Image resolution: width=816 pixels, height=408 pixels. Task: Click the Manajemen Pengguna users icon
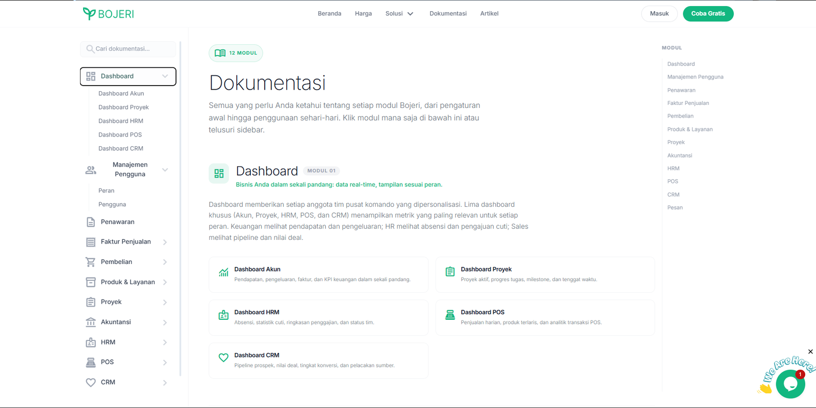click(x=91, y=170)
